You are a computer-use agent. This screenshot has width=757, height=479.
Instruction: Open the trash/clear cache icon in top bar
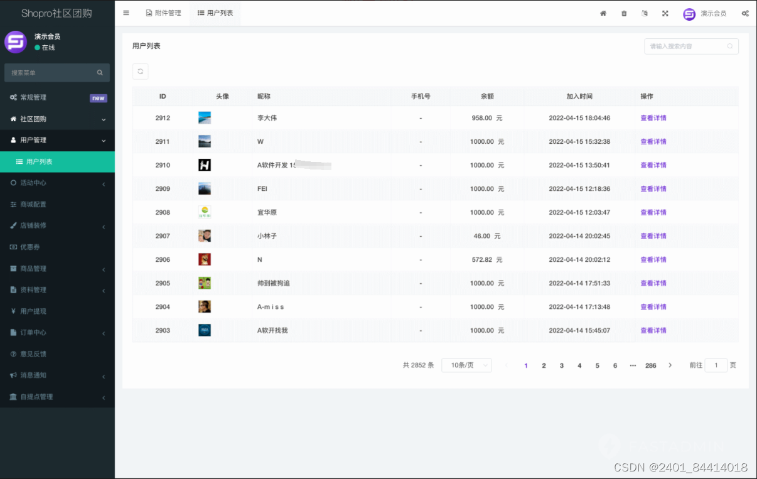pos(624,13)
